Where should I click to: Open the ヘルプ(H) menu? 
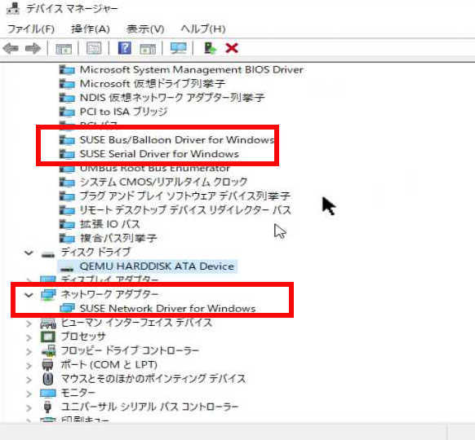tap(203, 29)
